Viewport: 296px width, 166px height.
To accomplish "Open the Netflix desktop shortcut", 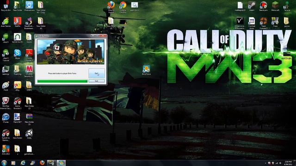I will click(x=18, y=22).
